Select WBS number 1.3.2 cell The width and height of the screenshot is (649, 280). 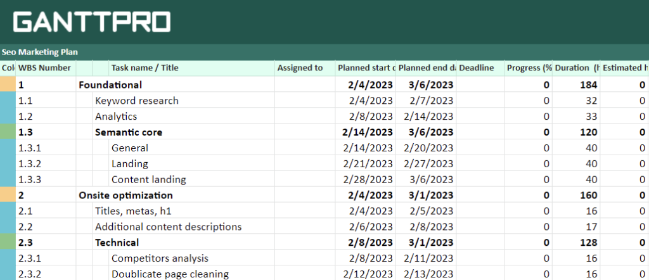coord(30,164)
